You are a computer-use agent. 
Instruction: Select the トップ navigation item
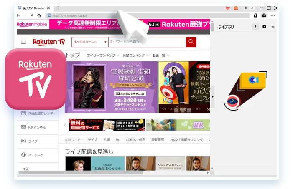[73, 55]
